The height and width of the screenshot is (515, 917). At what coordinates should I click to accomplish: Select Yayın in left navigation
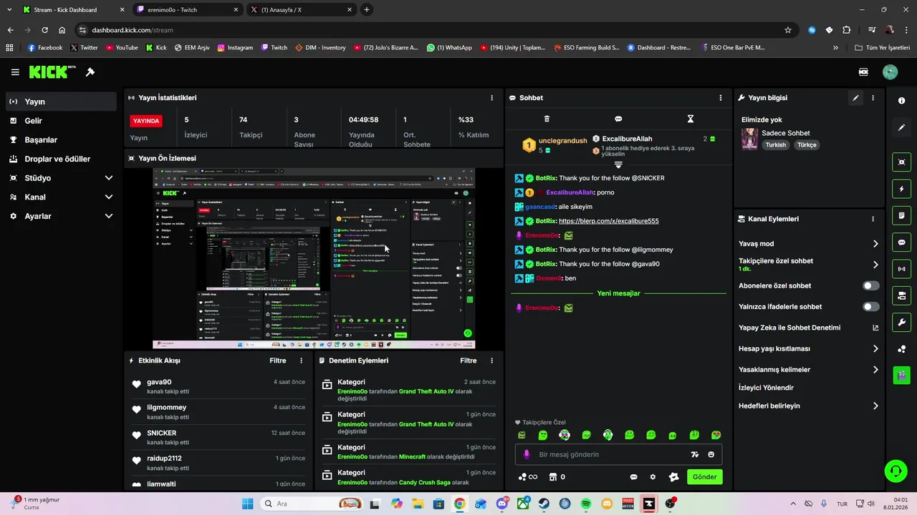pyautogui.click(x=60, y=102)
